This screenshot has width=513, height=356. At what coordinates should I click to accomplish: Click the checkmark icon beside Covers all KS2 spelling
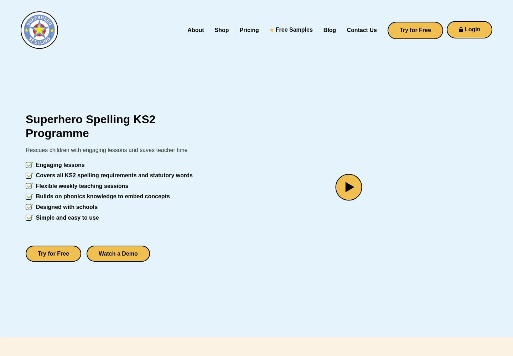click(x=30, y=175)
